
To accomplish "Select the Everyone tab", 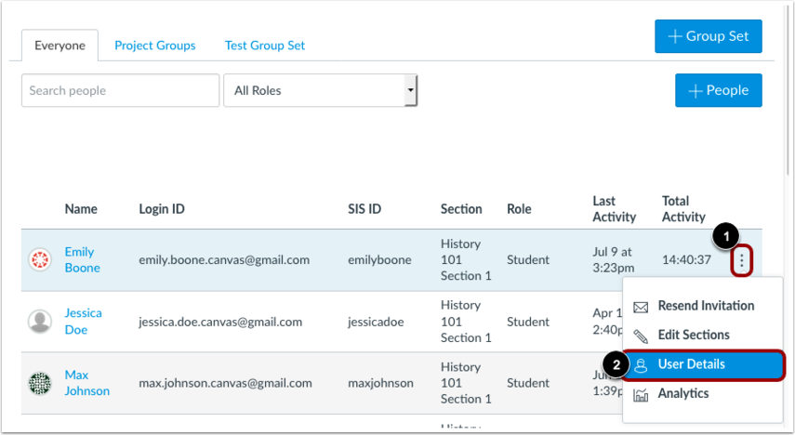I will pos(60,46).
